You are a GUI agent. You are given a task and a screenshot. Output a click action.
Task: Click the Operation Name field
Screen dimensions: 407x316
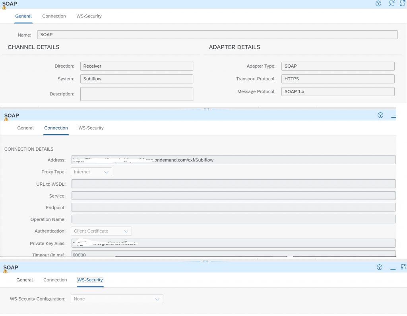coord(234,219)
